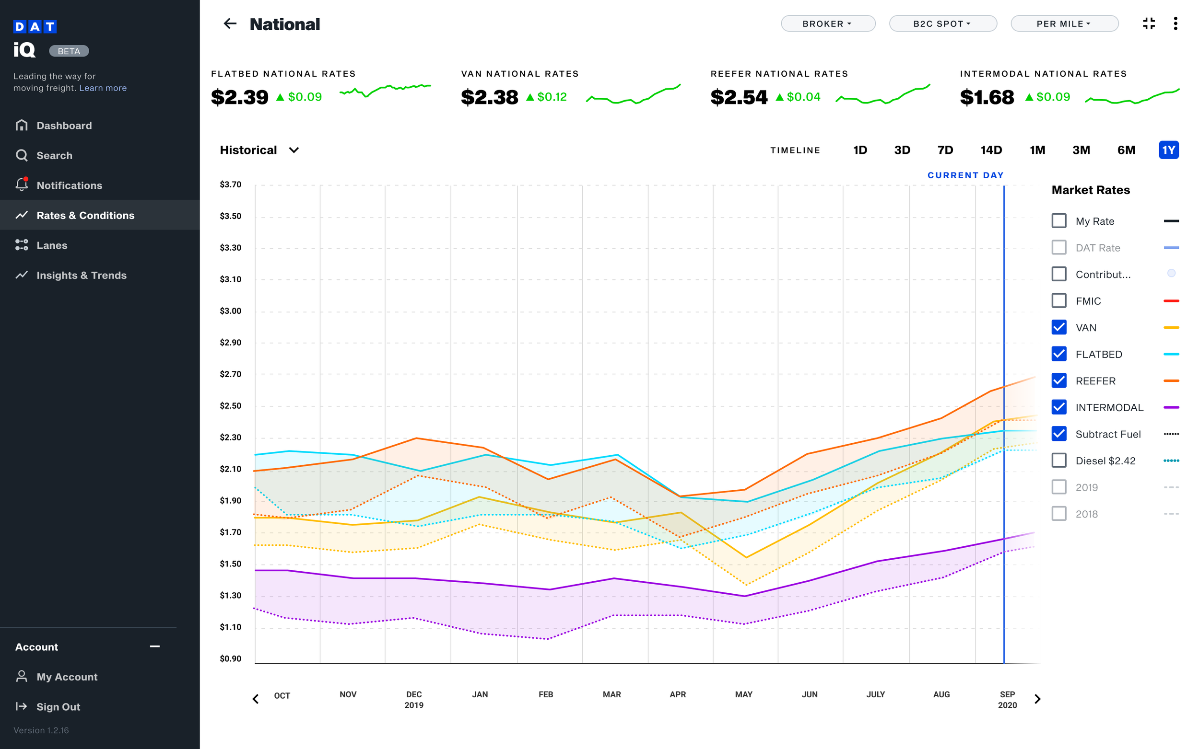Screen dimensions: 1199x749
Task: Select the Search icon in the sidebar
Action: [55, 155]
